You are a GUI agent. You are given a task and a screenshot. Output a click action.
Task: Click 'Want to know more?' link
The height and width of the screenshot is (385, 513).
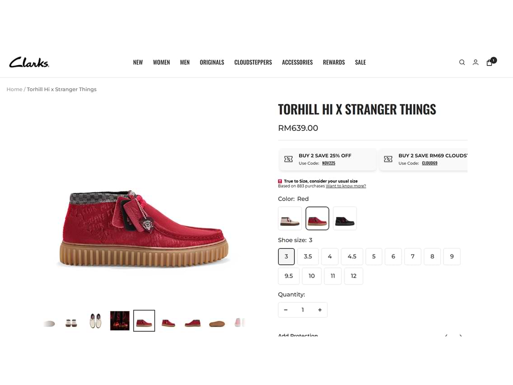(346, 186)
